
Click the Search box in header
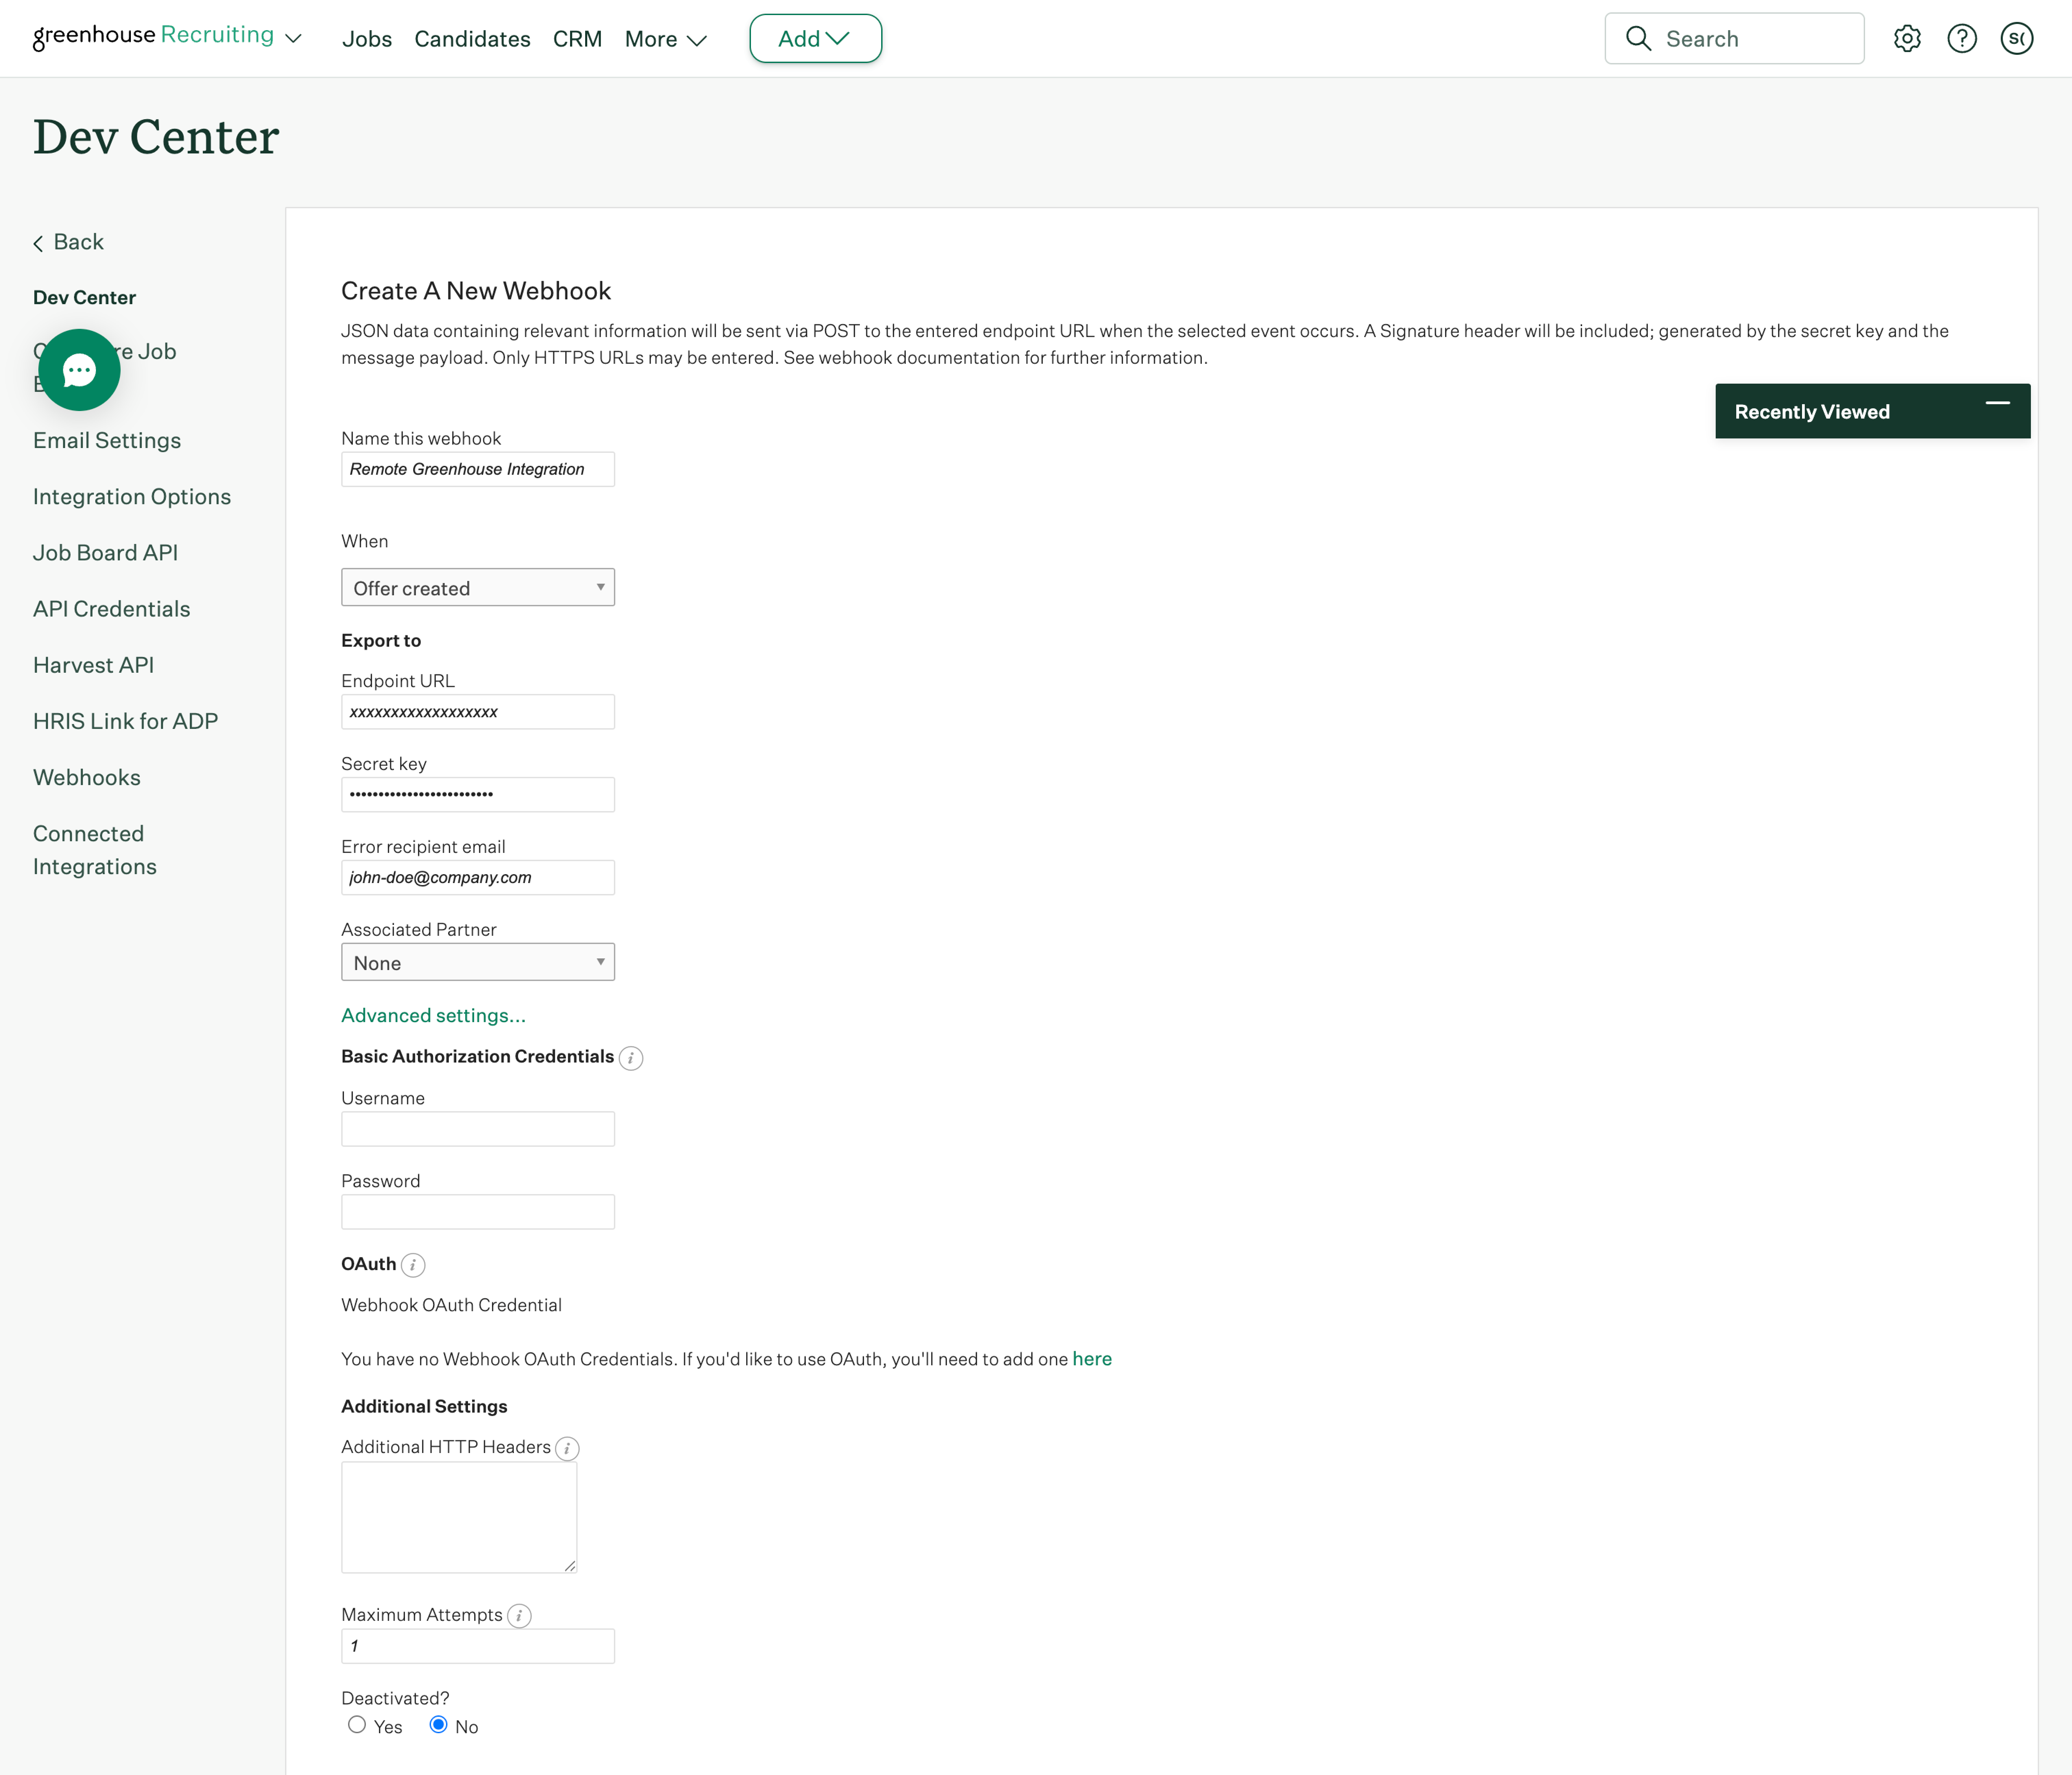click(x=1735, y=39)
